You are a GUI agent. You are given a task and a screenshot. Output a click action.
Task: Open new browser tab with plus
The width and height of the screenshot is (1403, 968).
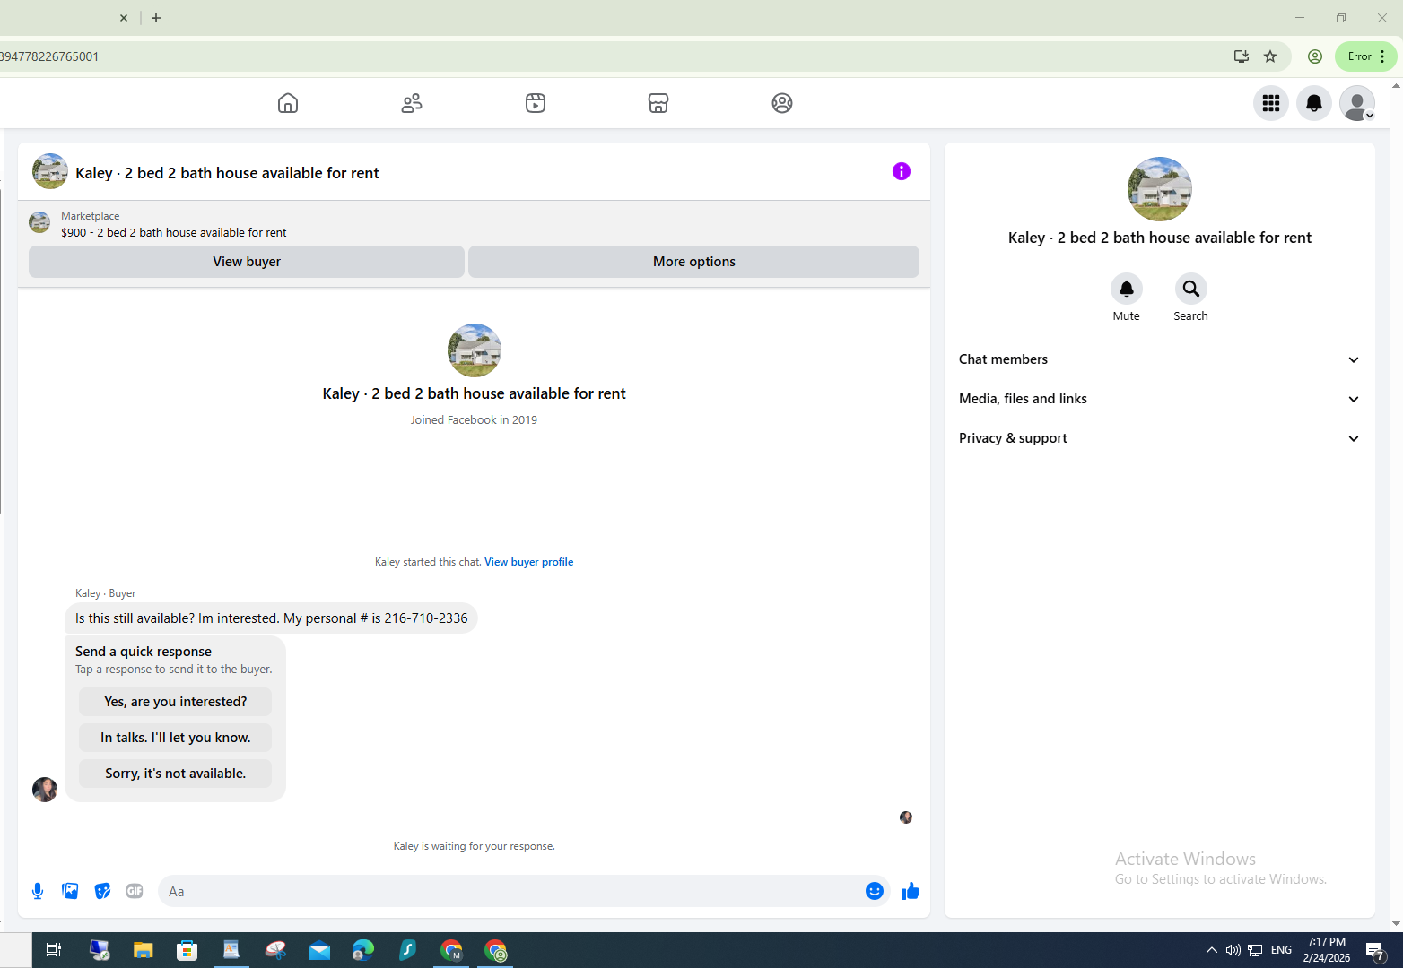(x=156, y=18)
